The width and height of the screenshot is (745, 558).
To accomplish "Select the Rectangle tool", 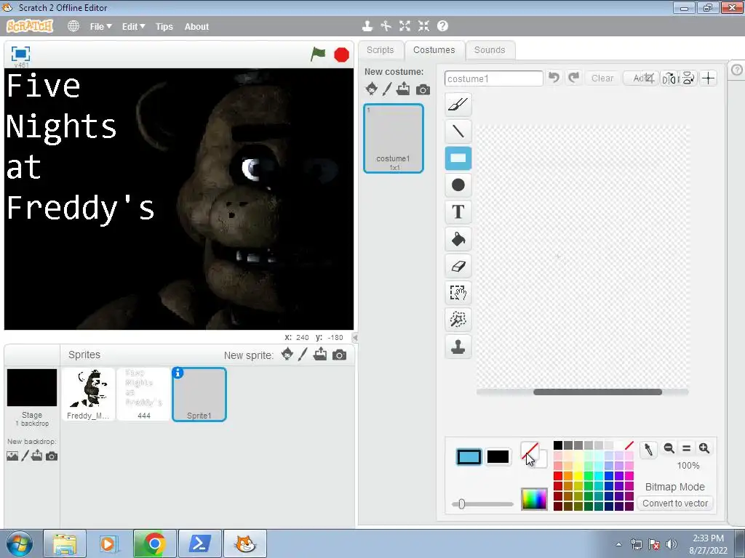I will point(458,158).
